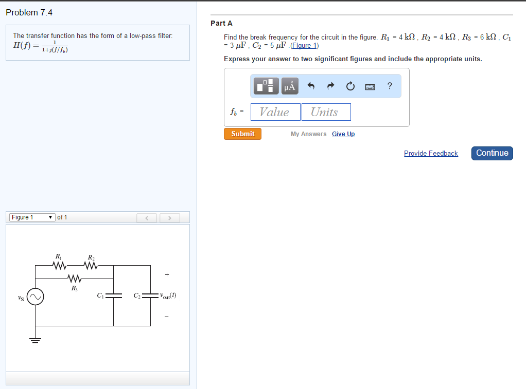This screenshot has height=389, width=526.
Task: Select the Part A section header
Action: pos(221,23)
